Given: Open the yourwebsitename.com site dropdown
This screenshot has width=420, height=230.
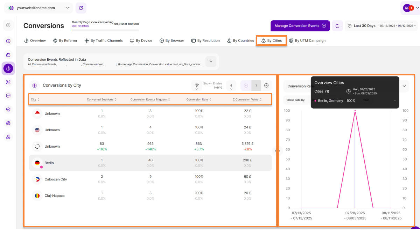Looking at the screenshot, I should pyautogui.click(x=39, y=8).
